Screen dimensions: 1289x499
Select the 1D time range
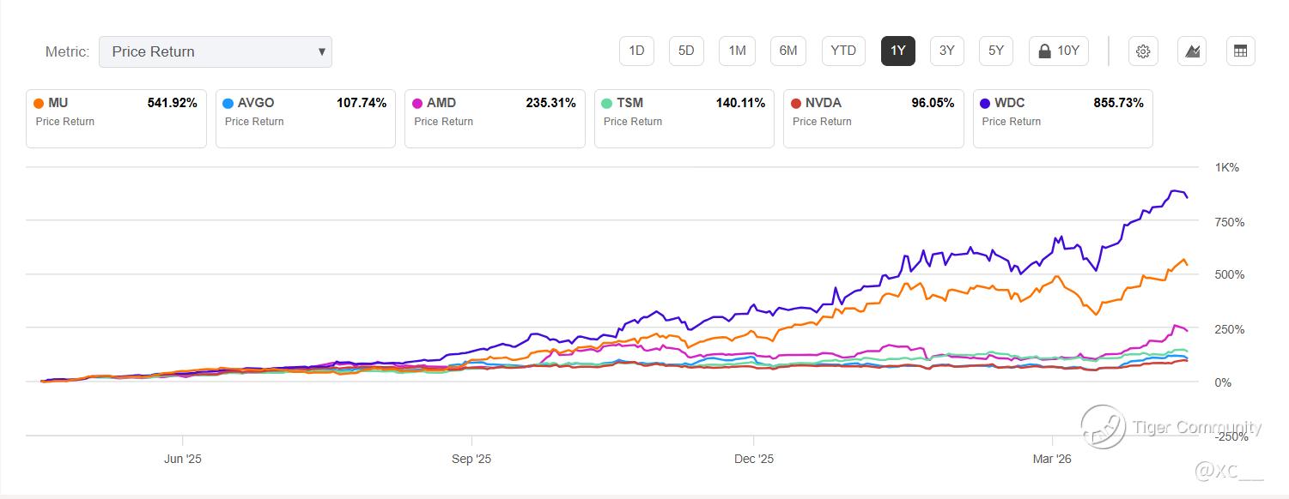[636, 51]
